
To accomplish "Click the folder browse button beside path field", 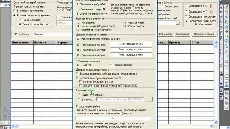I will point(149,99).
